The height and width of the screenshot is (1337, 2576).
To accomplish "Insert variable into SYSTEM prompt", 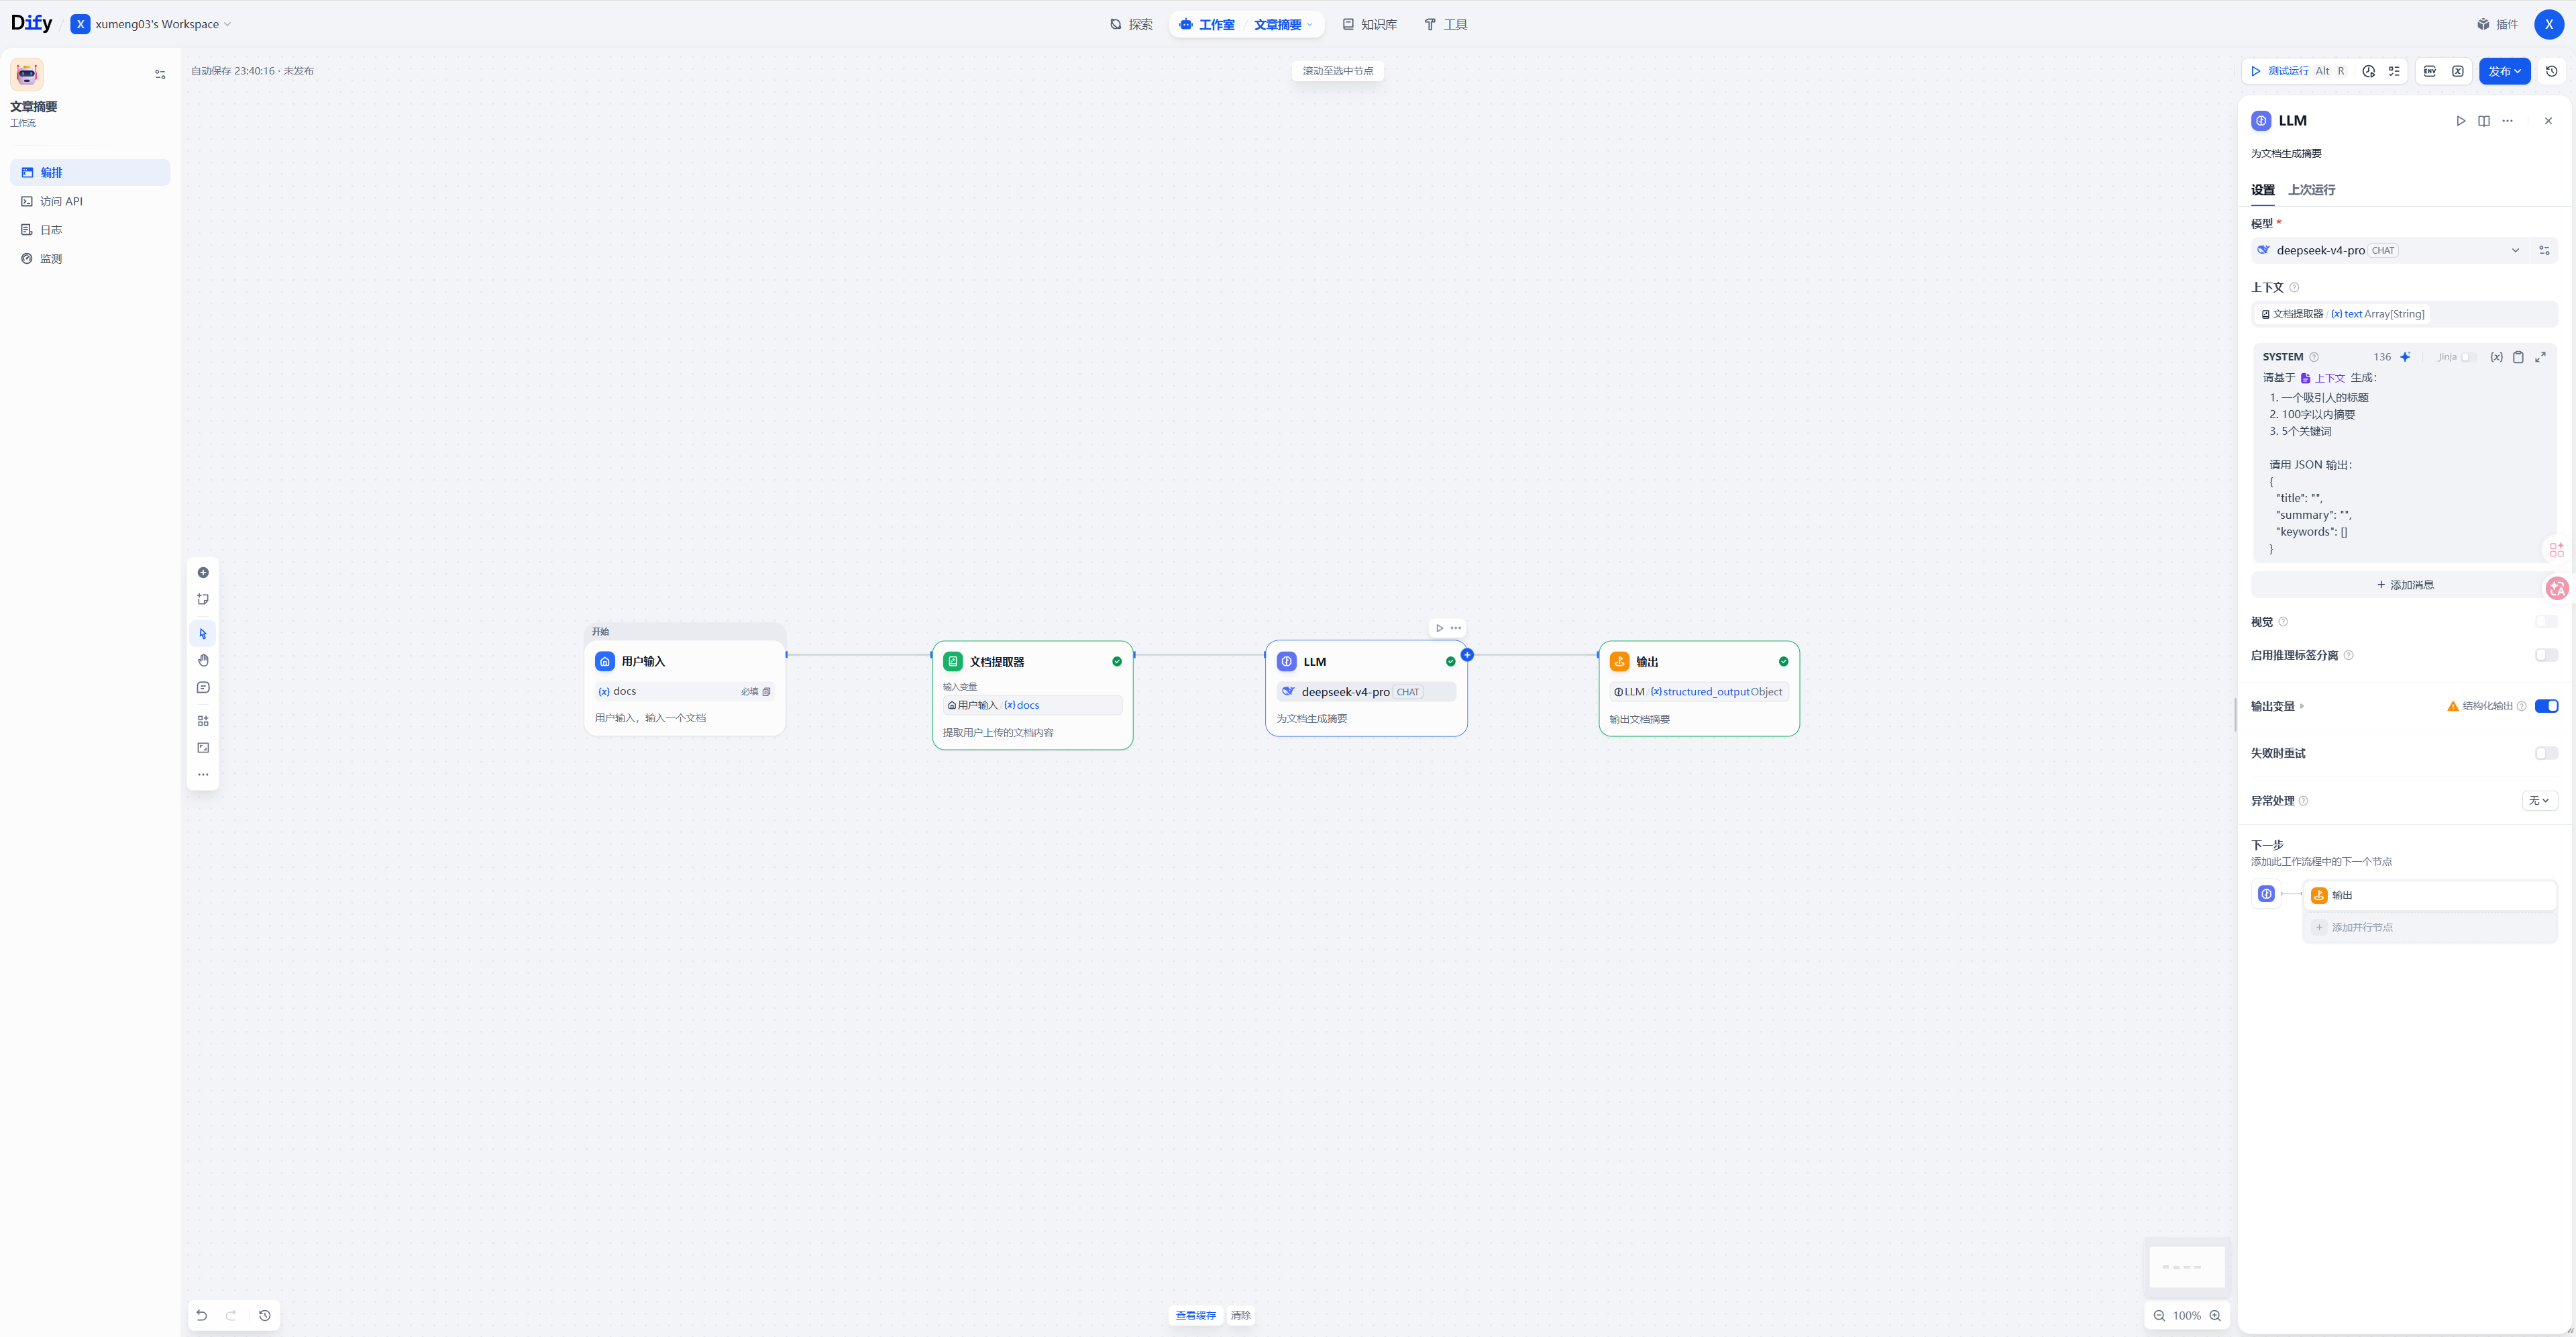I will click(x=2496, y=356).
